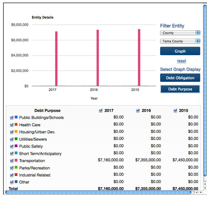This screenshot has width=207, height=200.
Task: Expand the Tama County dropdown
Action: click(180, 41)
